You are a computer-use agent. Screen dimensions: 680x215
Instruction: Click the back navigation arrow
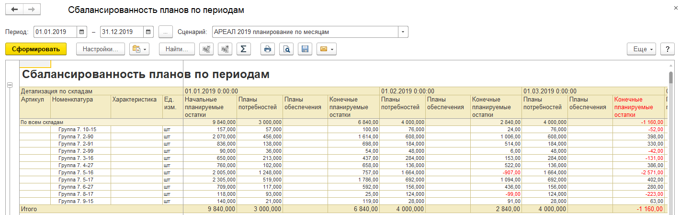(x=14, y=10)
